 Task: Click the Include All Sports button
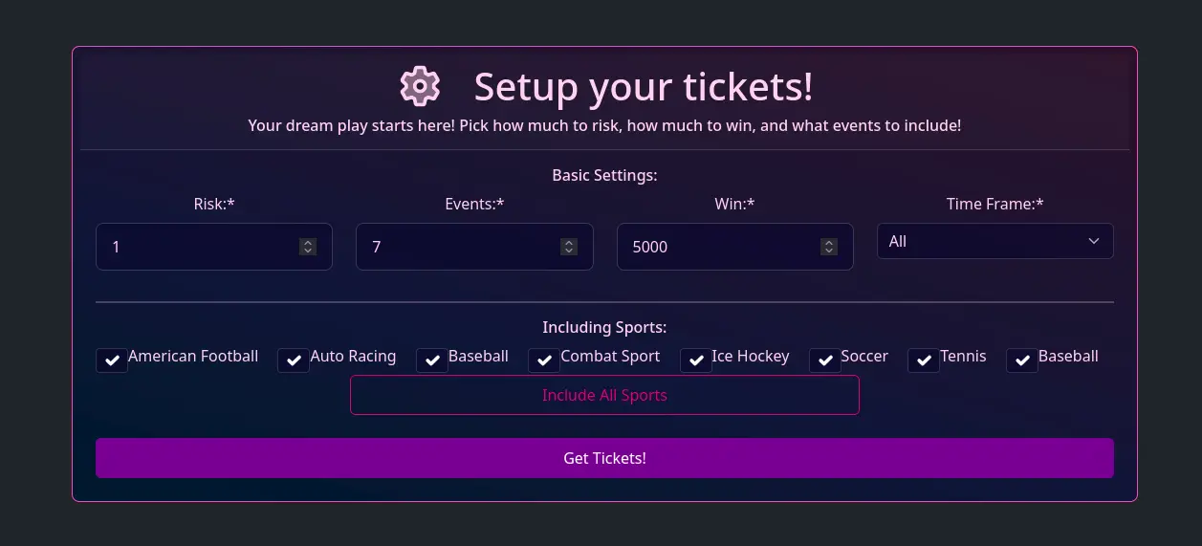coord(604,395)
